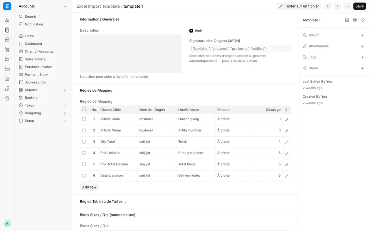Go to next document arrow

click(337, 6)
